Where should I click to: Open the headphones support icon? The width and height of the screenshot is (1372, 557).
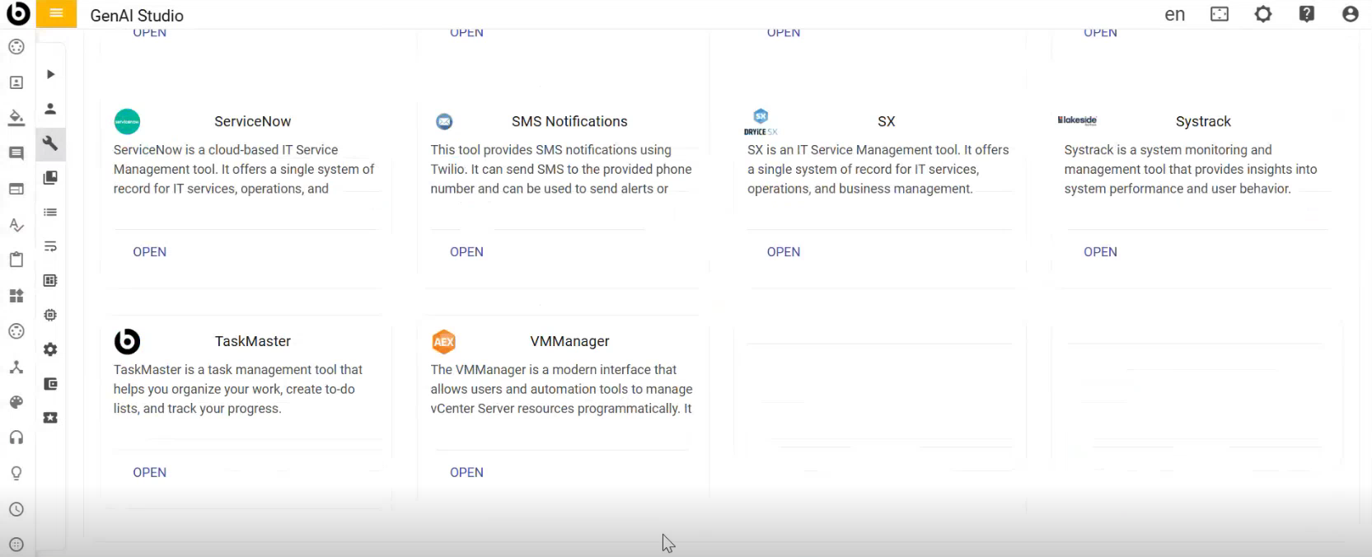pyautogui.click(x=16, y=438)
